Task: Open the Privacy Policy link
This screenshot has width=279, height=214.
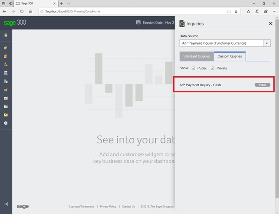Action: 108,207
